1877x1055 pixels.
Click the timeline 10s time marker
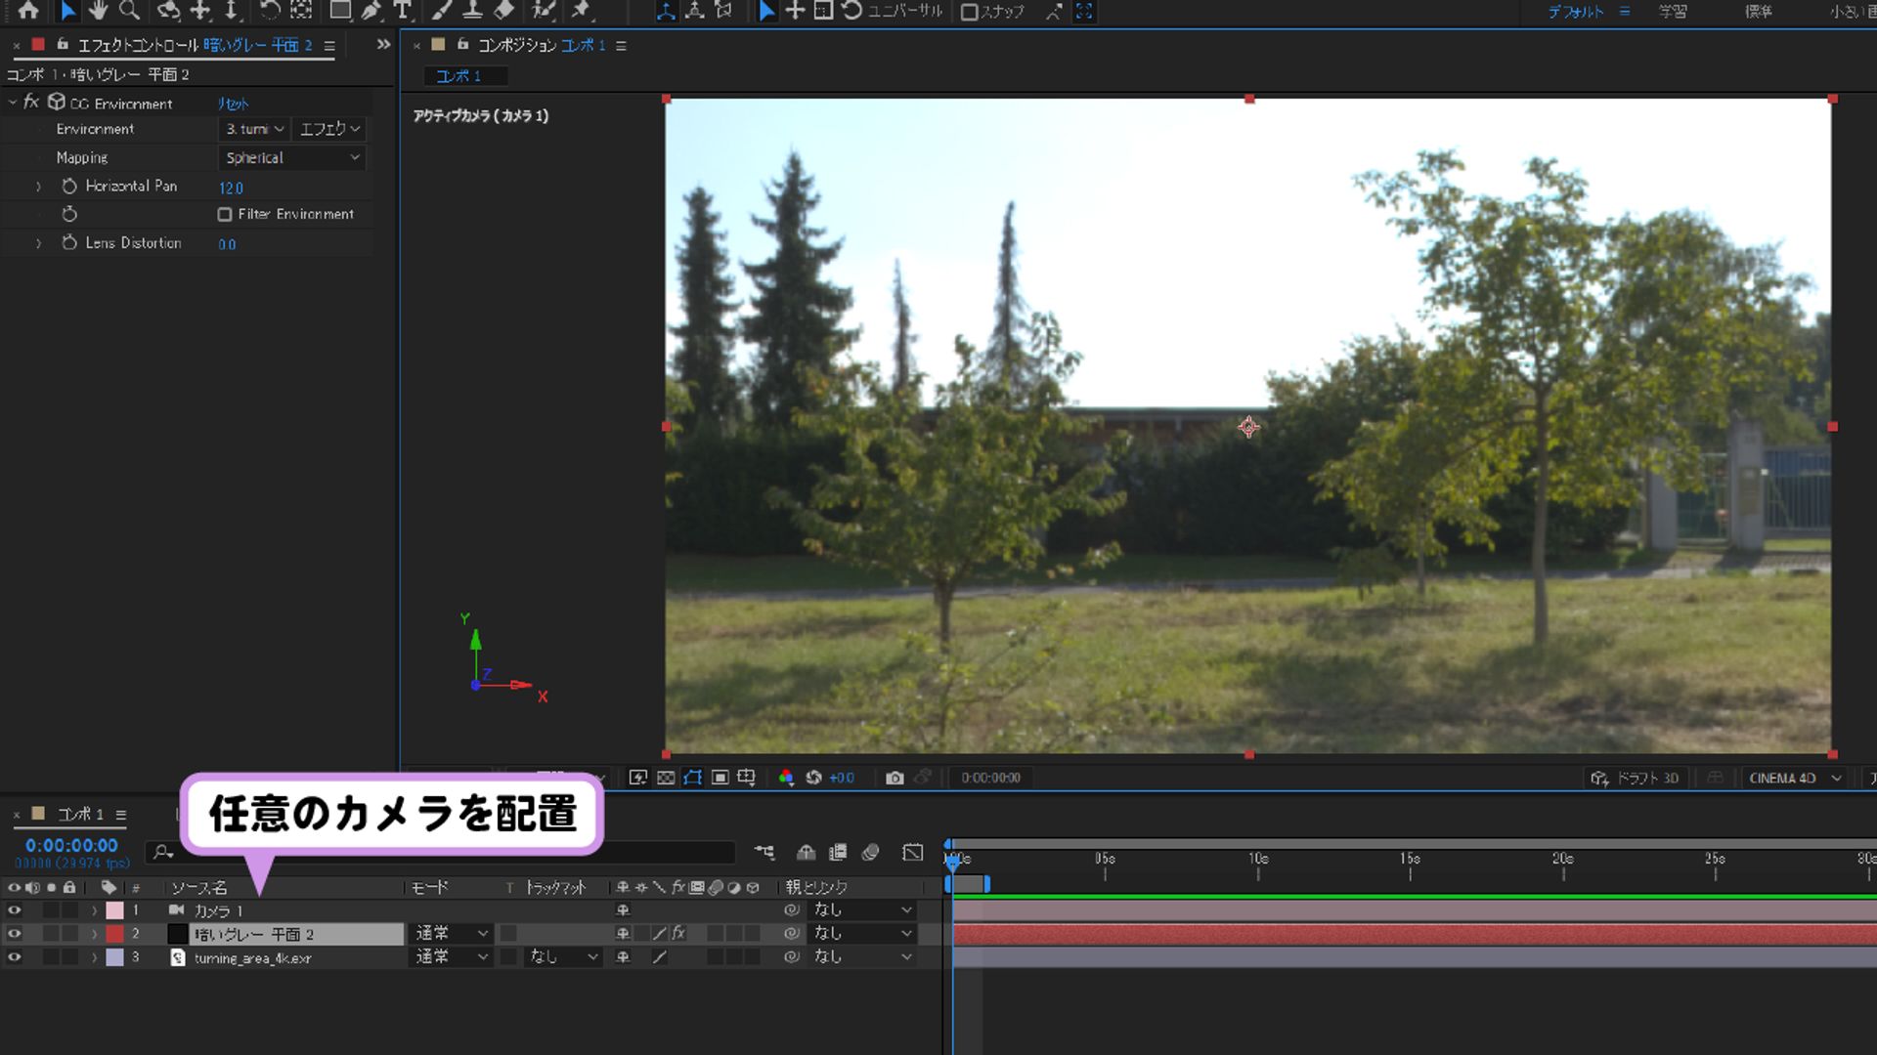(x=1258, y=859)
